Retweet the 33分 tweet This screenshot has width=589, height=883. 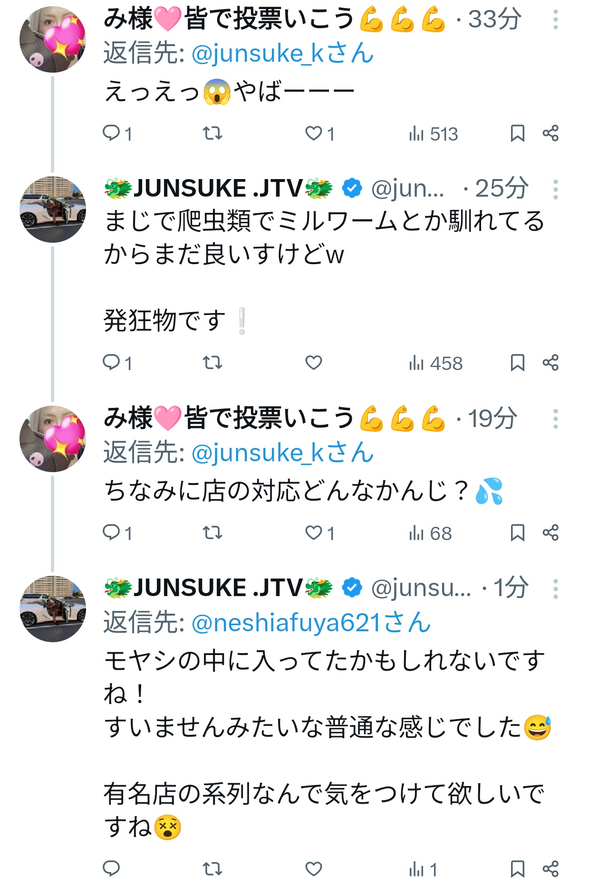pos(212,133)
